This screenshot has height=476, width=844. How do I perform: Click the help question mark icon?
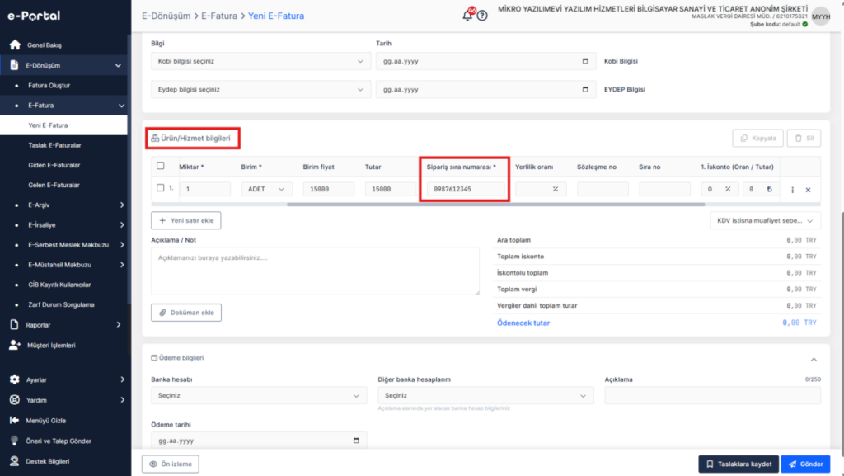(482, 16)
